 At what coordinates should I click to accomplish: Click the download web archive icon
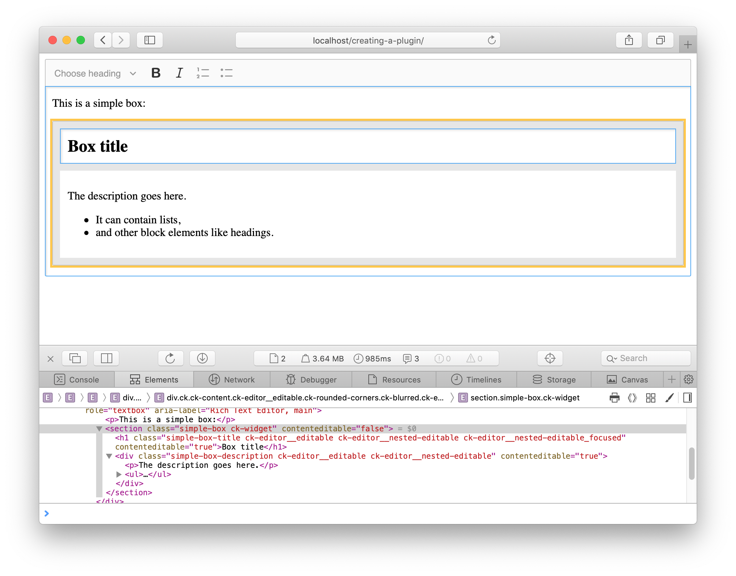[x=202, y=358]
